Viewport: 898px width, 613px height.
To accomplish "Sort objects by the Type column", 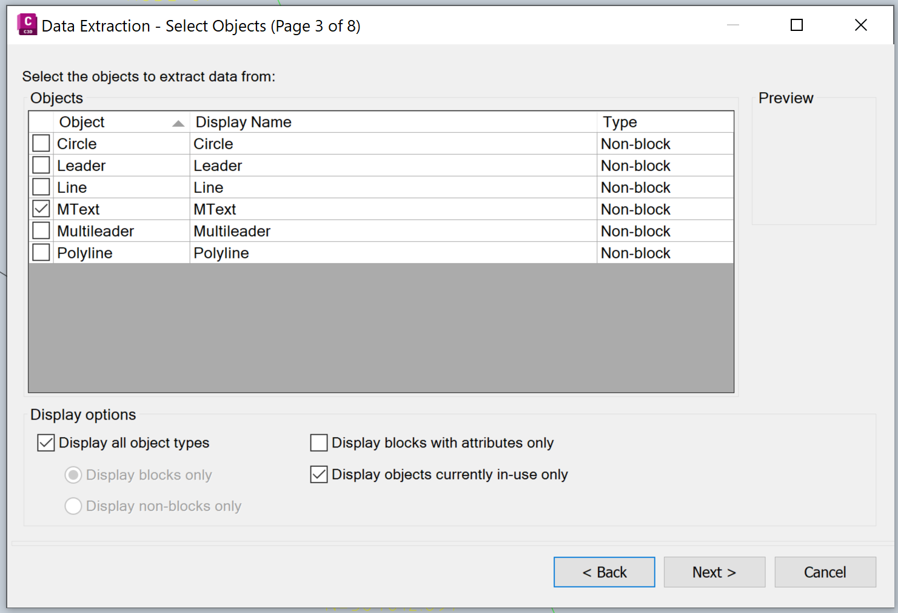I will click(620, 122).
